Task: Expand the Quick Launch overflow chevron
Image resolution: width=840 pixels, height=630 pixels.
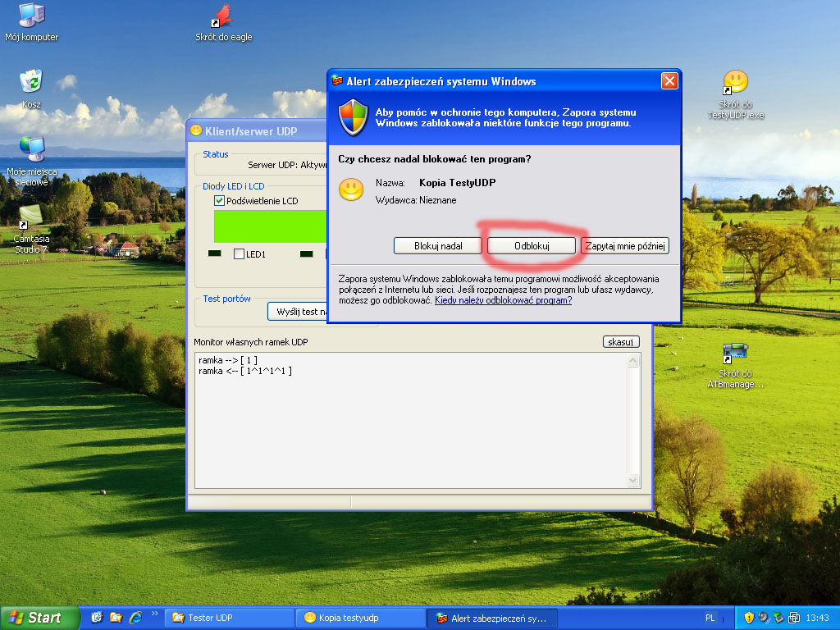Action: pos(155,614)
